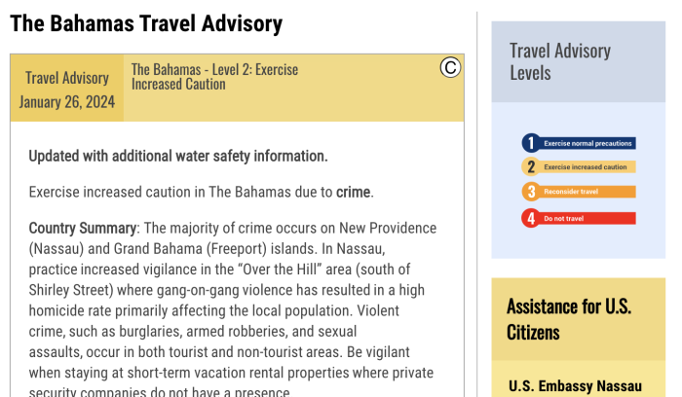Click the bold word 'crime'

(x=354, y=192)
